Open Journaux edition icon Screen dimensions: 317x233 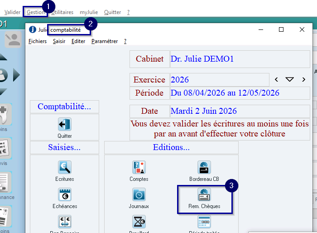[139, 194]
